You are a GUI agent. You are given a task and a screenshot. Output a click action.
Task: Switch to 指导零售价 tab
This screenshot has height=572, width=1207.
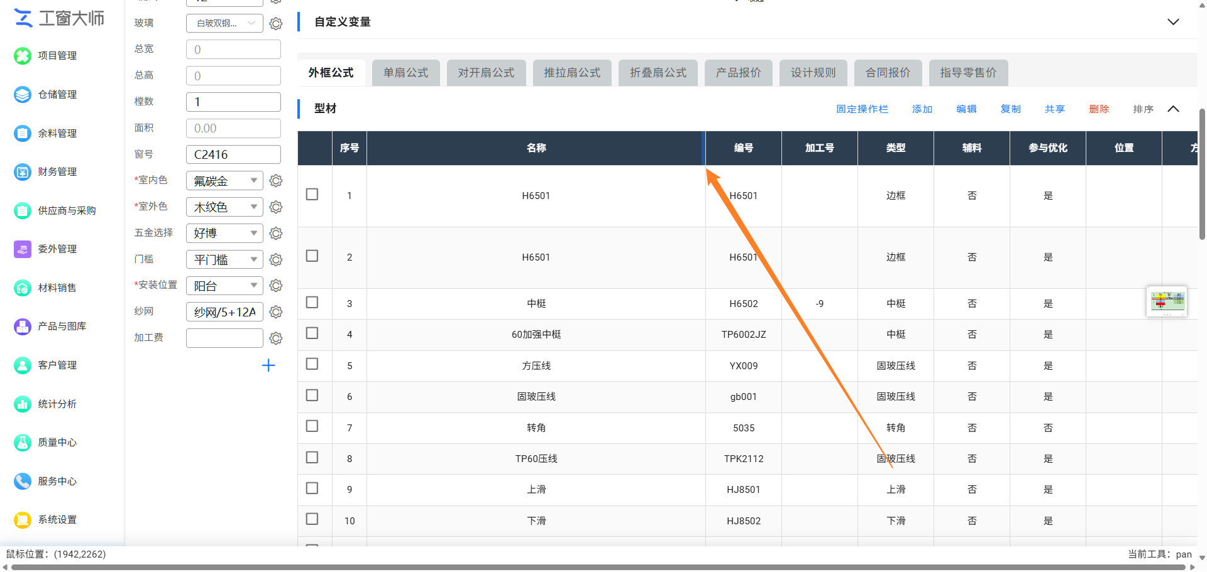969,73
